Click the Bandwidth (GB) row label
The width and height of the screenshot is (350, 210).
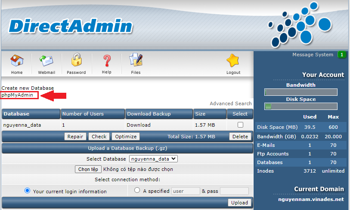(x=276, y=137)
